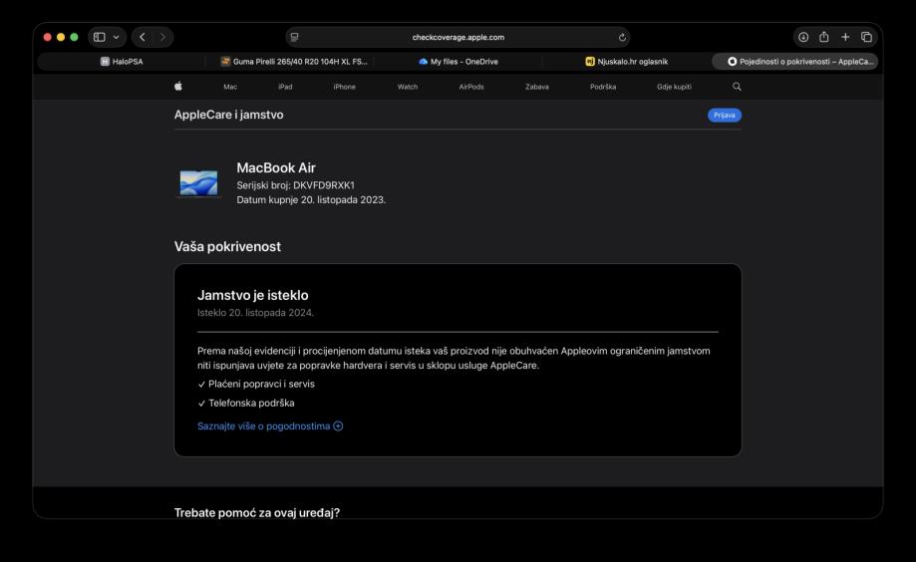916x562 pixels.
Task: Click the blue Prijava button
Action: pyautogui.click(x=725, y=115)
